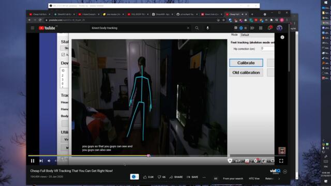This screenshot has height=186, width=331.
Task: Close the active 'Cheap full' tab
Action: [246, 14]
